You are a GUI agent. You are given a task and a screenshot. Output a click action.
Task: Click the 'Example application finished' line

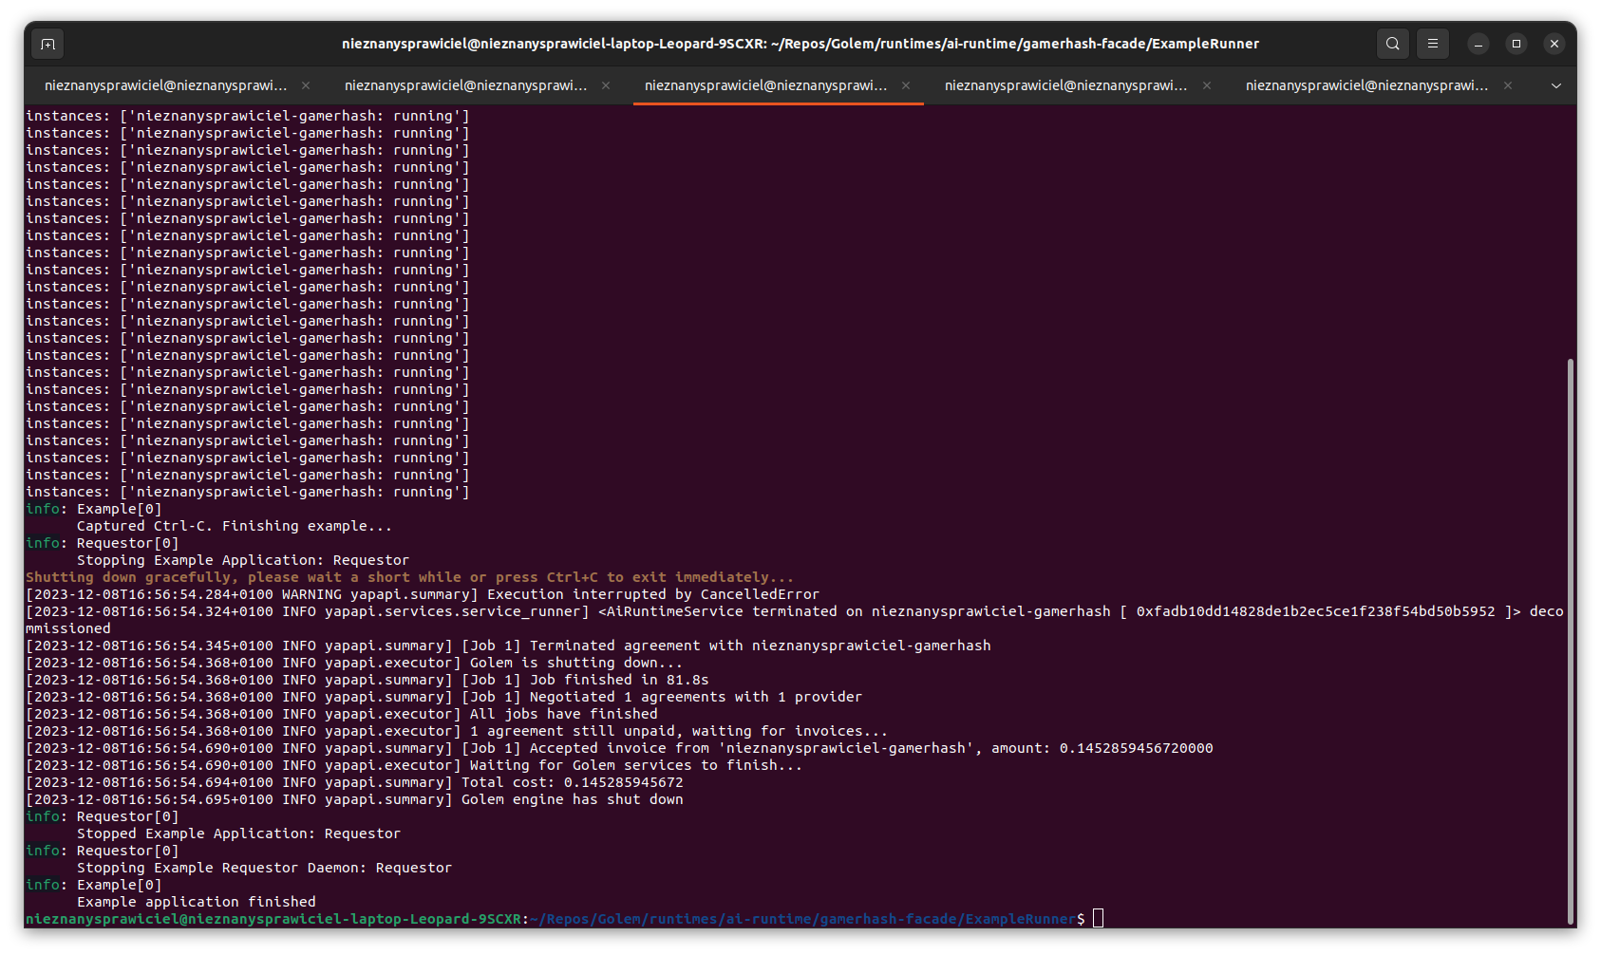pyautogui.click(x=197, y=902)
